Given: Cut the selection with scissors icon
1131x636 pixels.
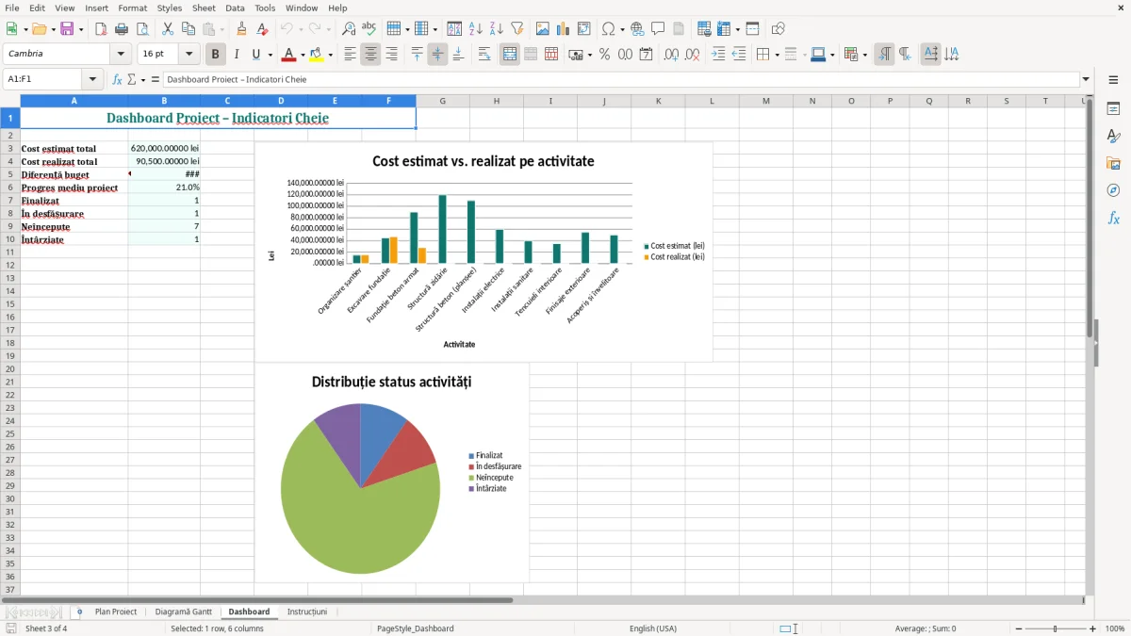Looking at the screenshot, I should pyautogui.click(x=168, y=29).
